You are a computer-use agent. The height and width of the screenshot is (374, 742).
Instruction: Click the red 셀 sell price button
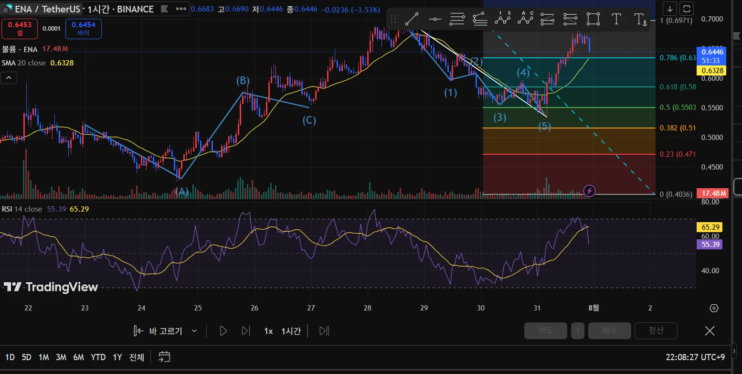pyautogui.click(x=19, y=29)
